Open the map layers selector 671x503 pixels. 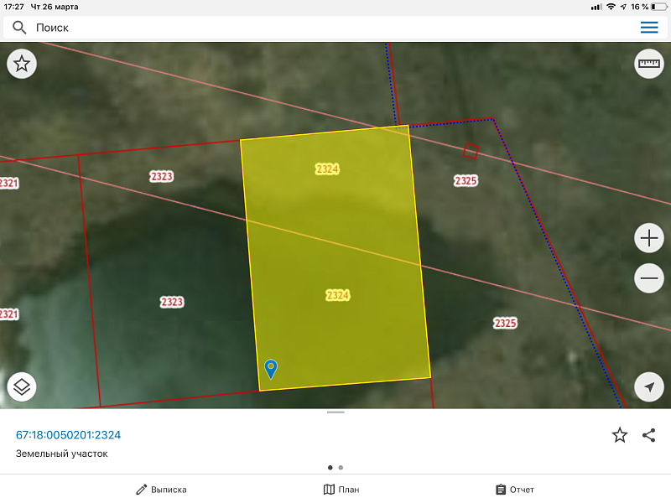coord(22,386)
